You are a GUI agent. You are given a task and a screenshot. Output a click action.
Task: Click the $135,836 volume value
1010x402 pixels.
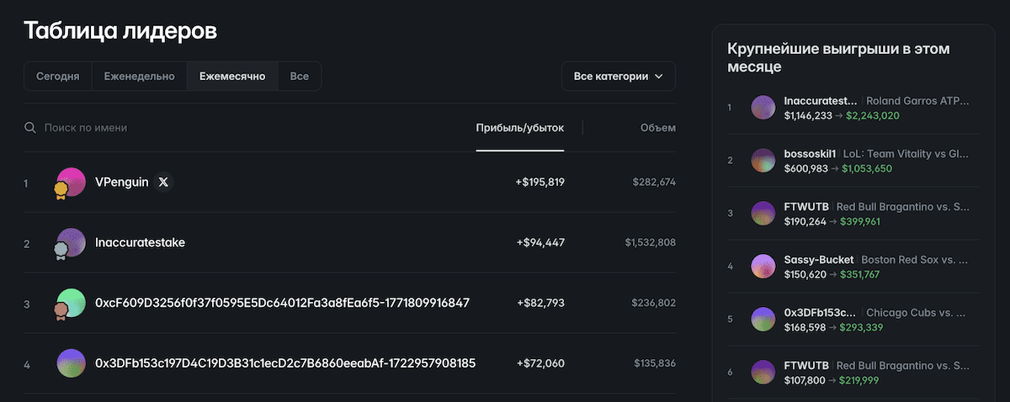point(655,363)
